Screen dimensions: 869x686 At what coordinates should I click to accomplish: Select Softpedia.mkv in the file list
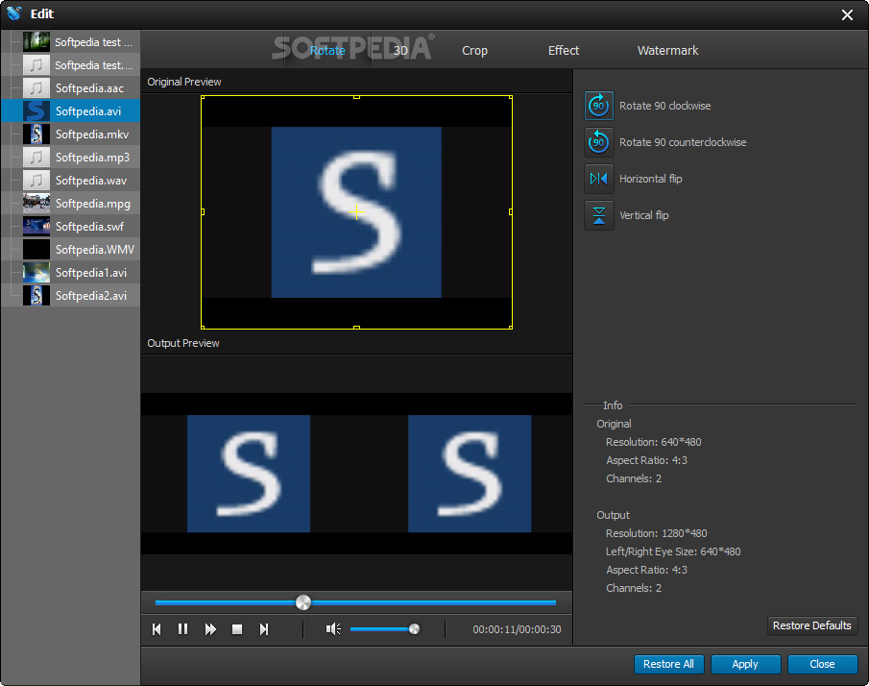point(70,135)
